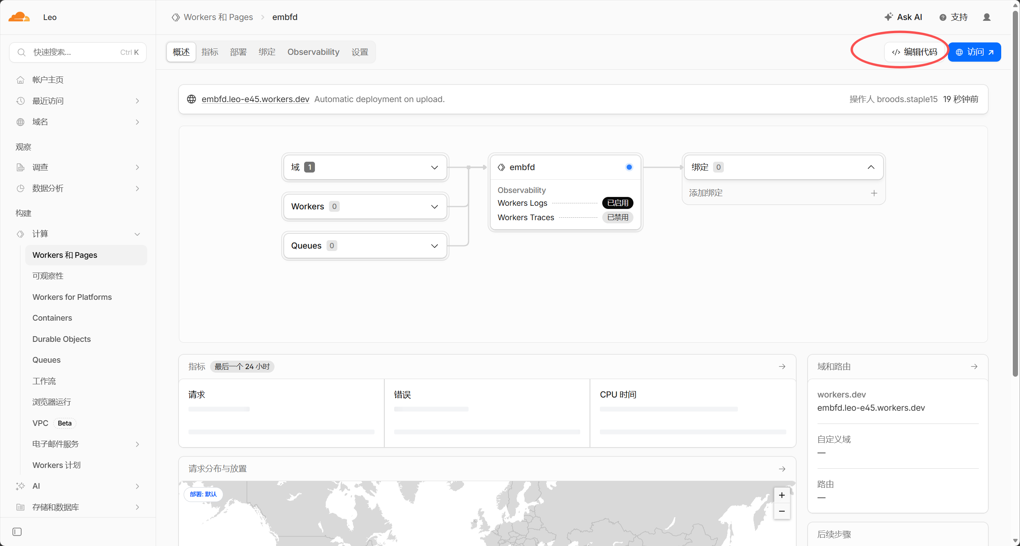Click the Cloudflare cloud logo
Image resolution: width=1020 pixels, height=546 pixels.
pos(19,17)
